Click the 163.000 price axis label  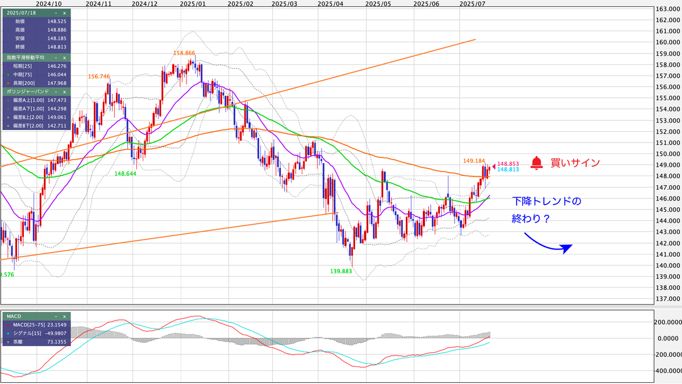pos(667,9)
